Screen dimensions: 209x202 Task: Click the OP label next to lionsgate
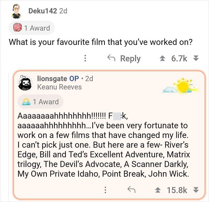coord(74,78)
